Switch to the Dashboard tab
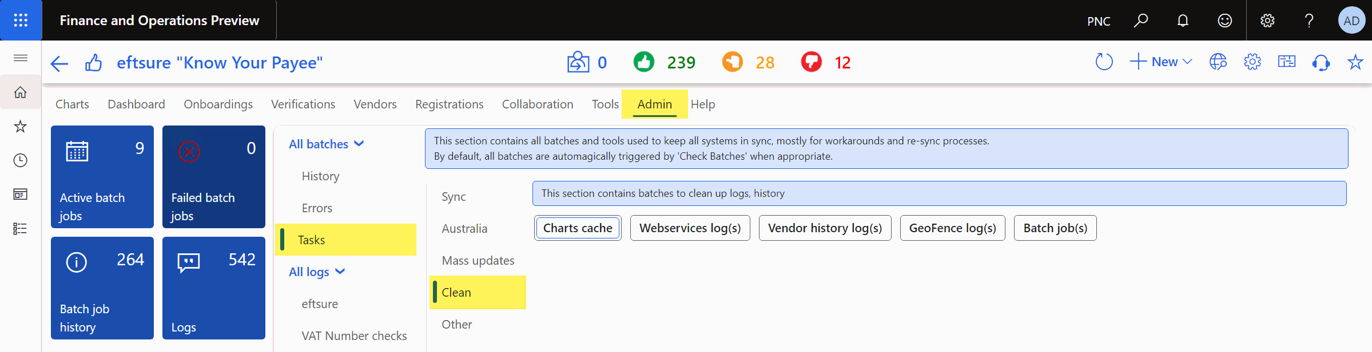 pyautogui.click(x=136, y=104)
